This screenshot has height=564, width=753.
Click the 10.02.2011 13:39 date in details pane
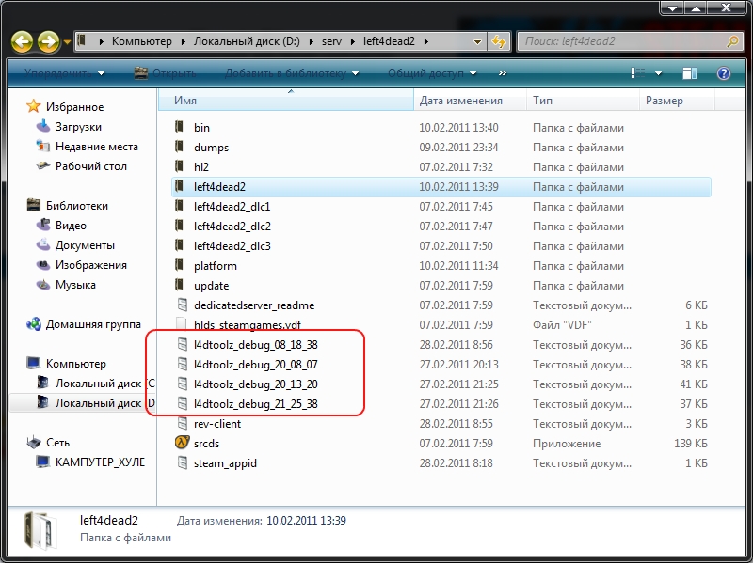pos(307,521)
